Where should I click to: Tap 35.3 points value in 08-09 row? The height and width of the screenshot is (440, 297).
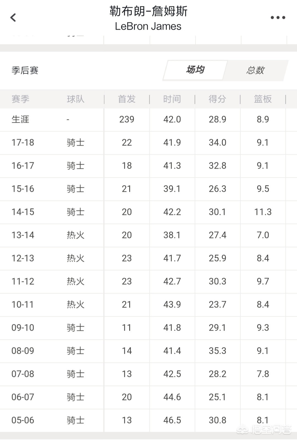(x=218, y=351)
